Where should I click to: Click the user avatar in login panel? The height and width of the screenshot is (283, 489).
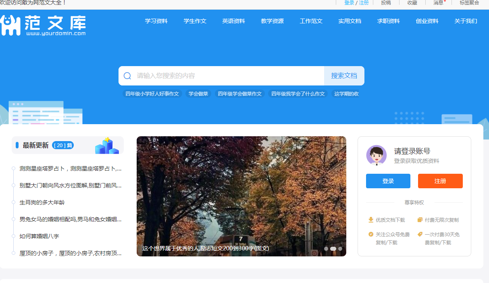(377, 155)
